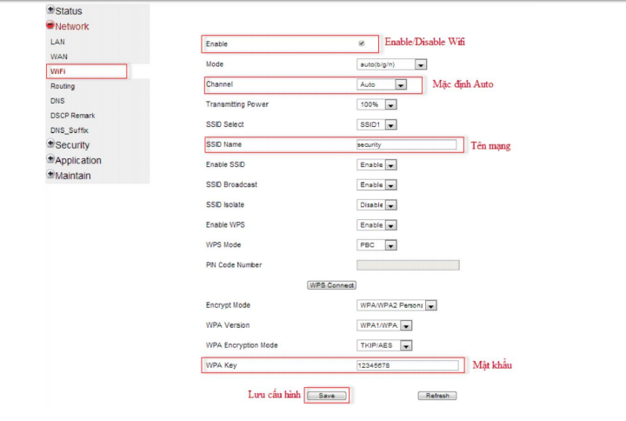Expand Maintain section plus icon

(x=50, y=175)
